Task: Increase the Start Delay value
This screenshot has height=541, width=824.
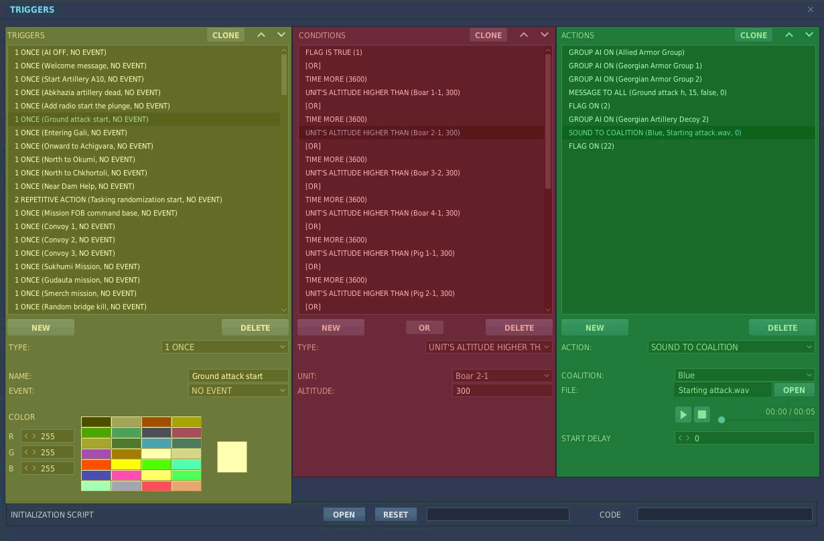Action: tap(688, 439)
